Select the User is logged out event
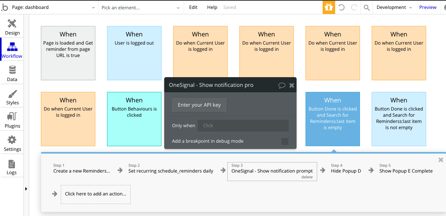This screenshot has width=446, height=216. coord(134,53)
